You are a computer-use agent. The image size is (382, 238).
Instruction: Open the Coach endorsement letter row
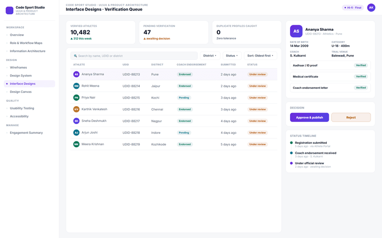click(x=330, y=88)
